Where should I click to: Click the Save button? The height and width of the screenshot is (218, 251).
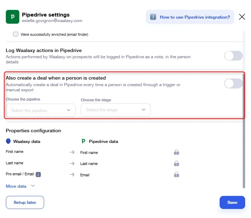pos(232,202)
